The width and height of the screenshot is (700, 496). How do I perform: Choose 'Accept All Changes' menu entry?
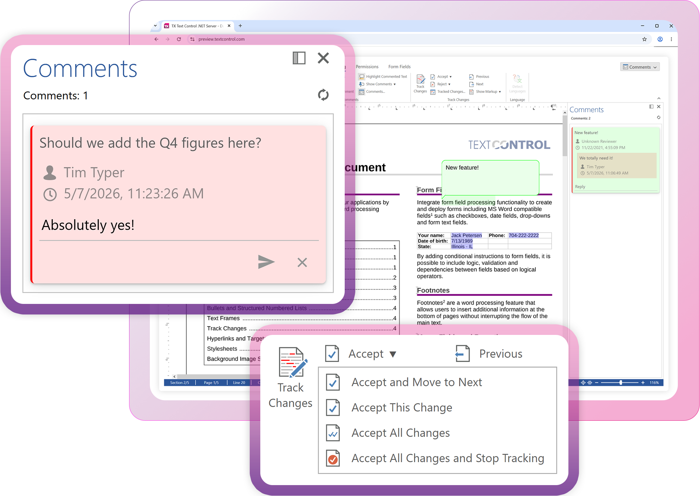click(437, 433)
